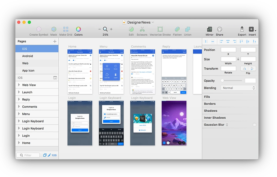Apply the Union boolean operation

point(188,29)
